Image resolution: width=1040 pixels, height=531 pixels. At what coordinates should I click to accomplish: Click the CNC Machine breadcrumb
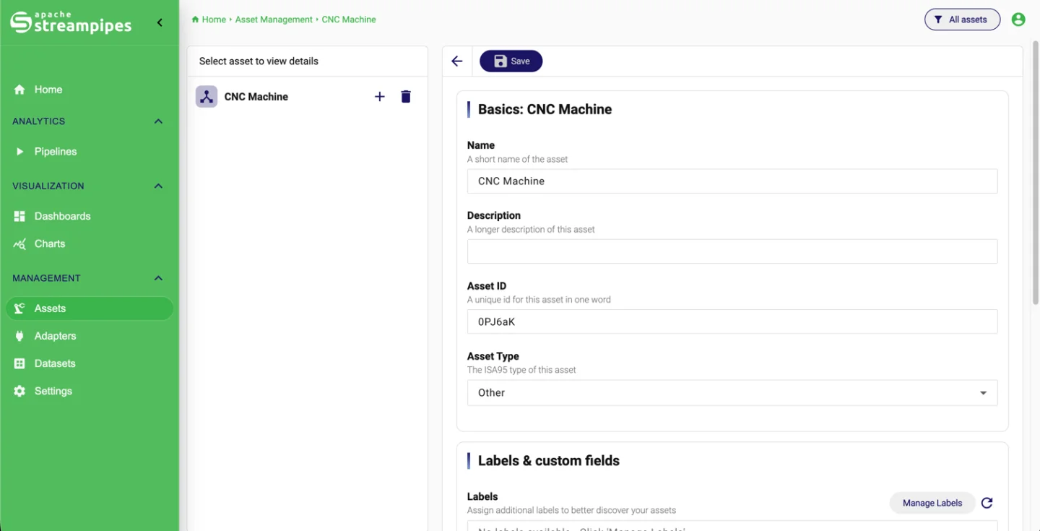click(349, 20)
